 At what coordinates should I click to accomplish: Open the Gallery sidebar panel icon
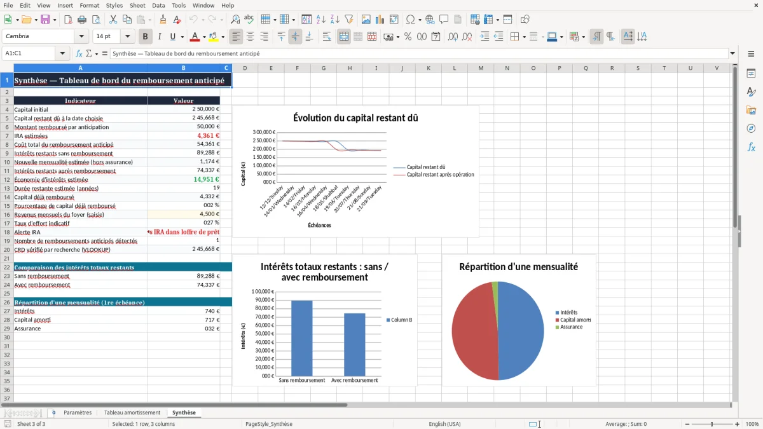point(751,110)
